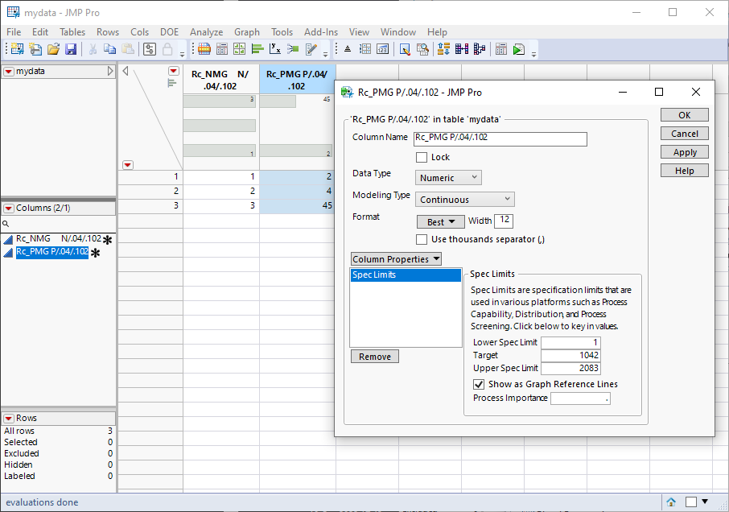Screen dimensions: 729x512
Task: Click the Fit Y by X toolbar icon
Action: [x=275, y=49]
